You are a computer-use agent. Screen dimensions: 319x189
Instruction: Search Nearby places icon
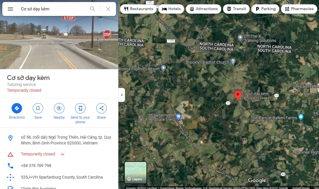[x=59, y=108]
